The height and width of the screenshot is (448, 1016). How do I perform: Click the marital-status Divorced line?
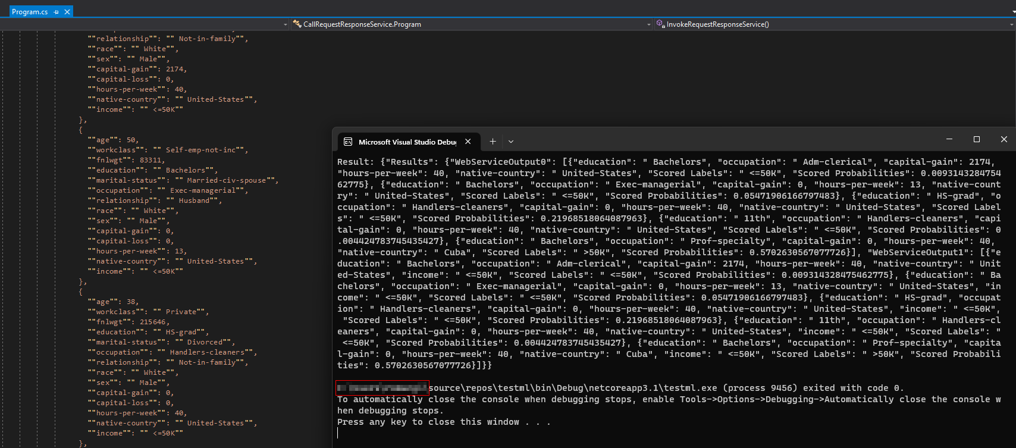[x=161, y=342]
